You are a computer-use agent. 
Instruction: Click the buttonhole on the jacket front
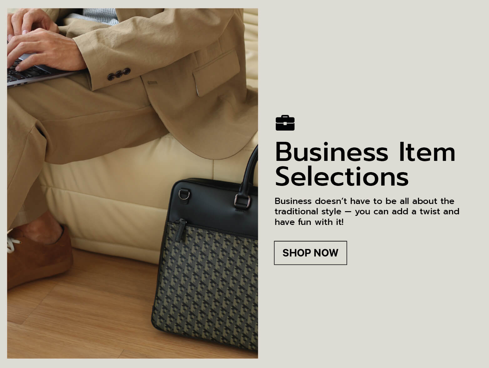click(153, 83)
